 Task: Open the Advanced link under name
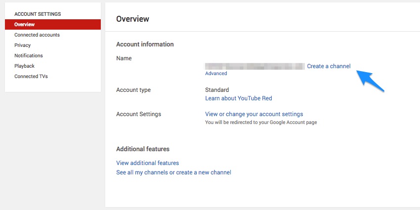click(216, 74)
